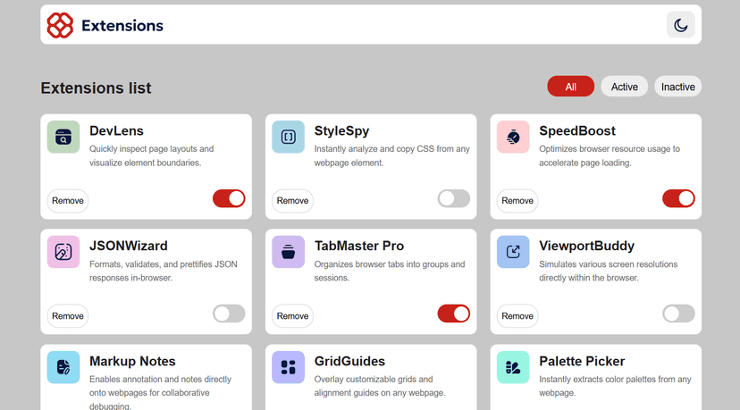Click the StyleSpy extension icon

click(288, 137)
